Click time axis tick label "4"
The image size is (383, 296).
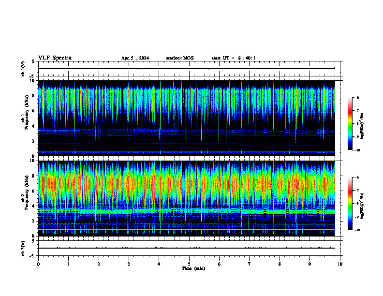click(x=159, y=264)
